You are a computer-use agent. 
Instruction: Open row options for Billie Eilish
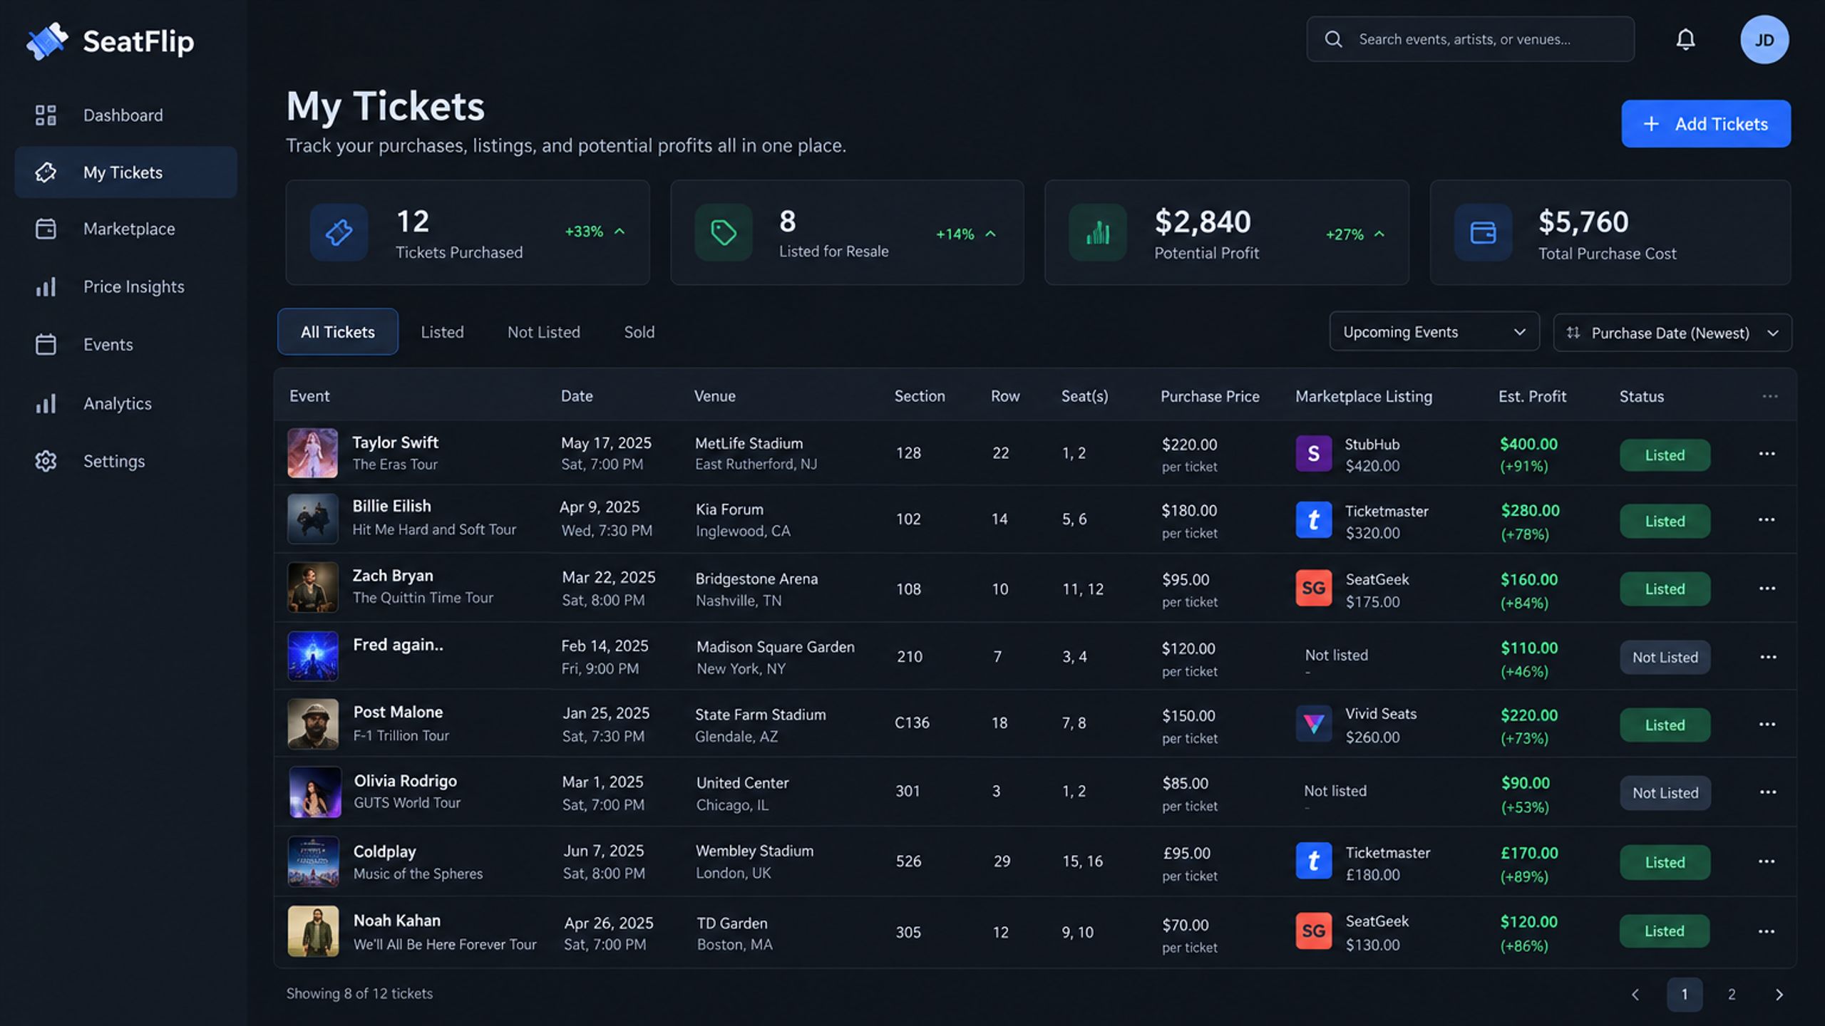pyautogui.click(x=1767, y=519)
